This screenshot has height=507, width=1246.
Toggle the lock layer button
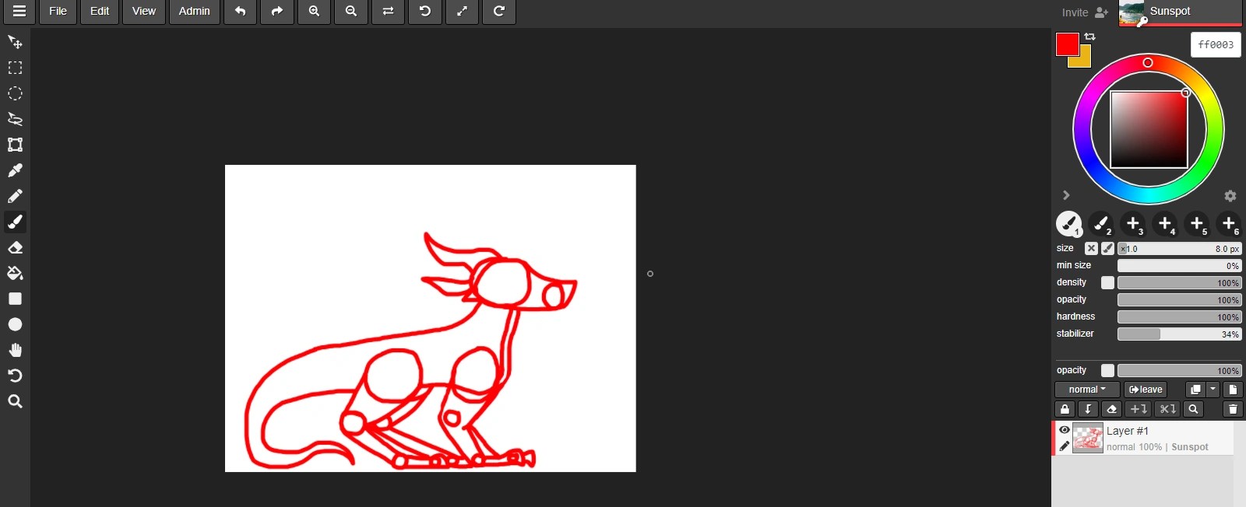coord(1065,409)
